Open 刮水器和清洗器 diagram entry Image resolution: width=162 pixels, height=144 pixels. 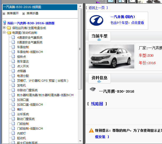45,95
